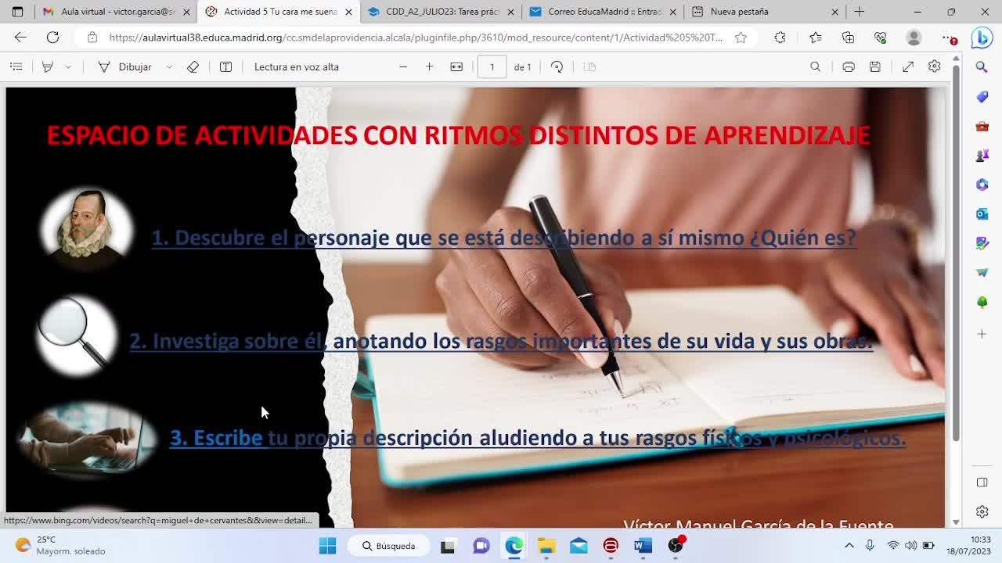The height and width of the screenshot is (563, 1002).
Task: Open PDF toolbar settings gear
Action: click(934, 66)
